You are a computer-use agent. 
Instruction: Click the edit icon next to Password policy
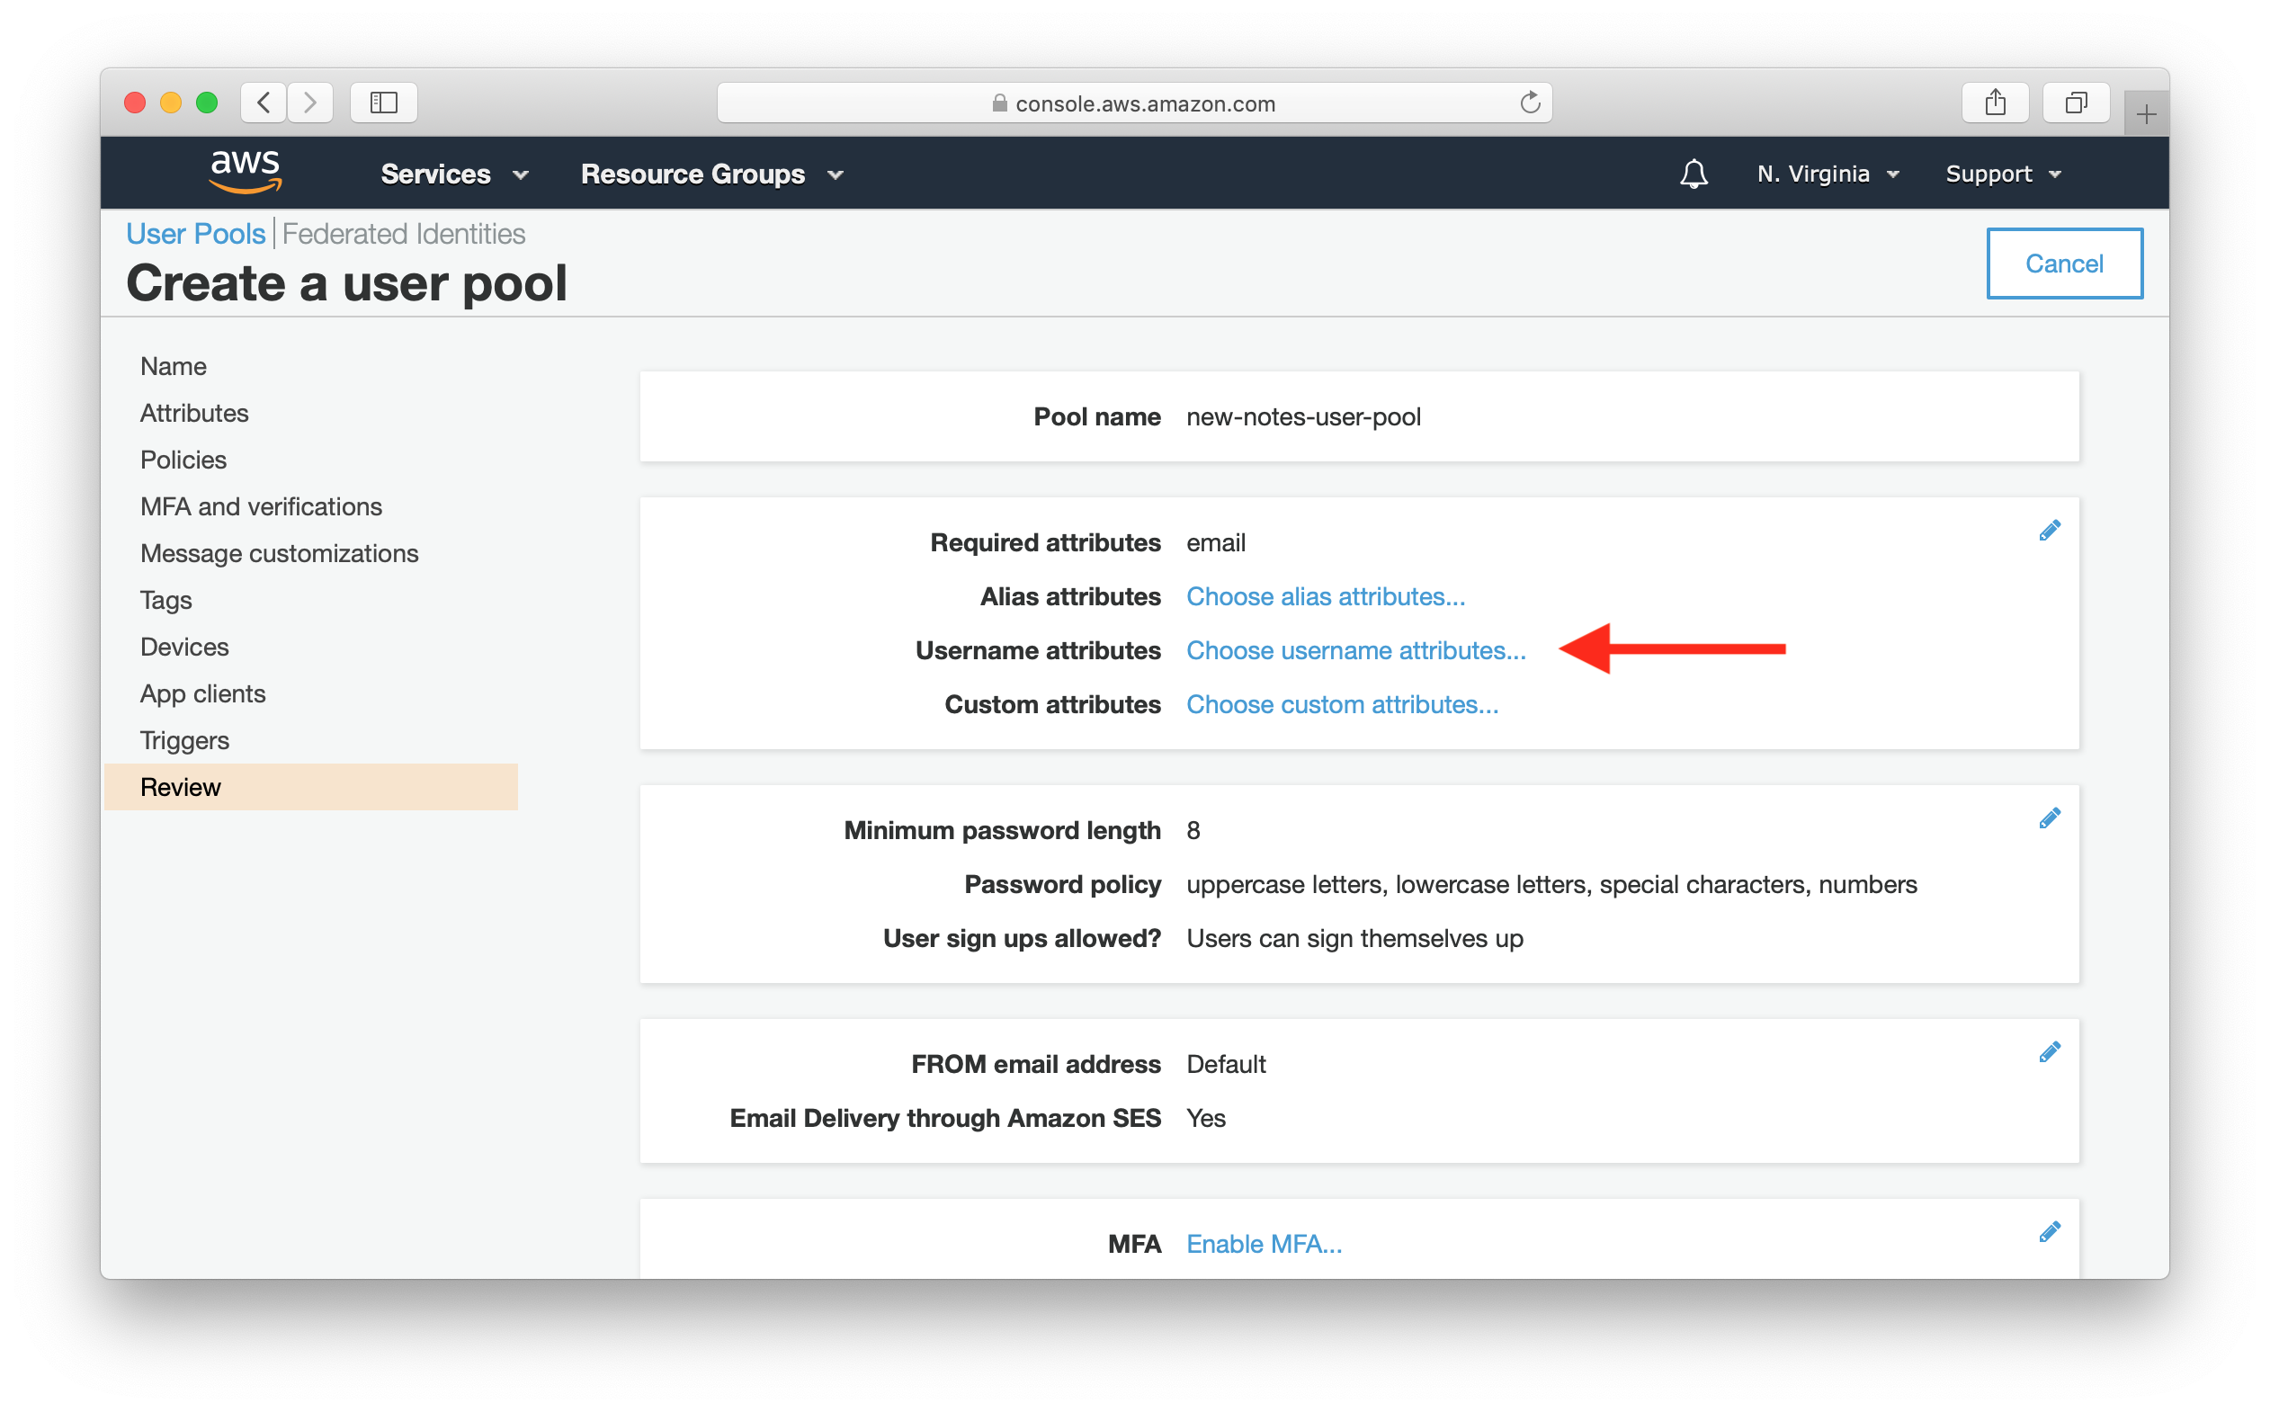coord(2051,818)
